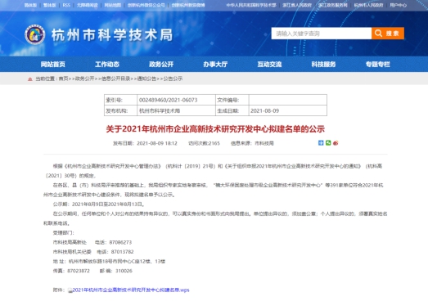
Task: Open the 互动交流 navigation menu
Action: coord(269,64)
